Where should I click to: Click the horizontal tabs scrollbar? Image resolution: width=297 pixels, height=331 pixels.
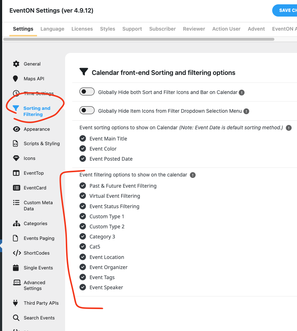pos(139,39)
